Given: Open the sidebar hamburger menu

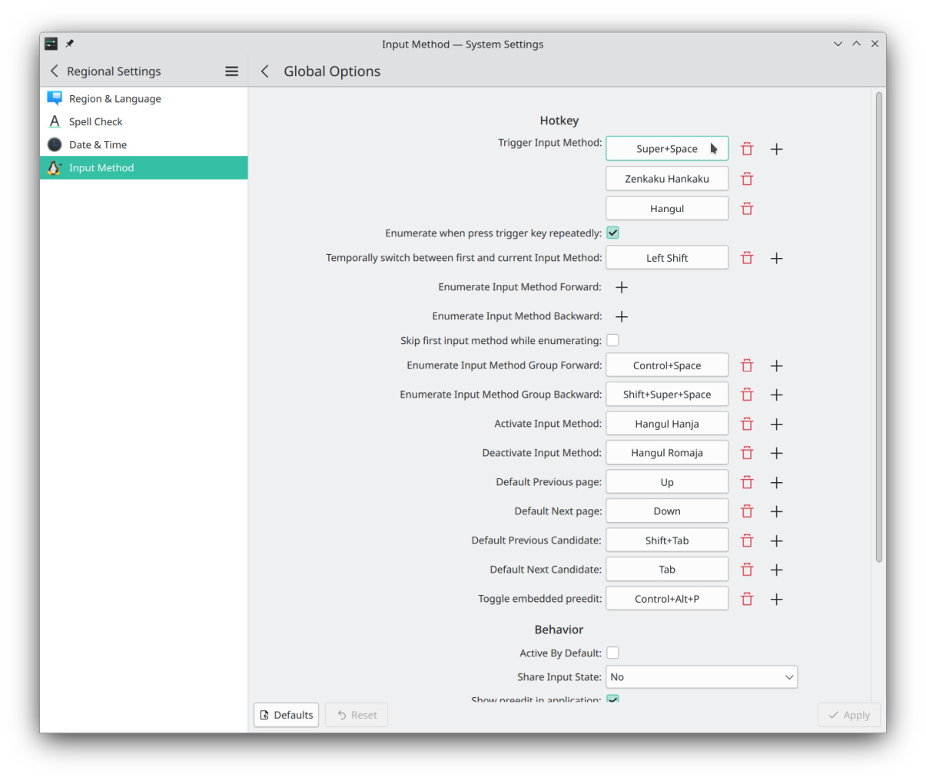Looking at the screenshot, I should coord(231,71).
